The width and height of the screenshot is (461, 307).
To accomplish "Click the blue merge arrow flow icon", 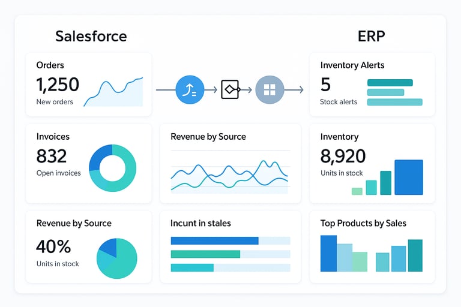I will click(x=190, y=89).
